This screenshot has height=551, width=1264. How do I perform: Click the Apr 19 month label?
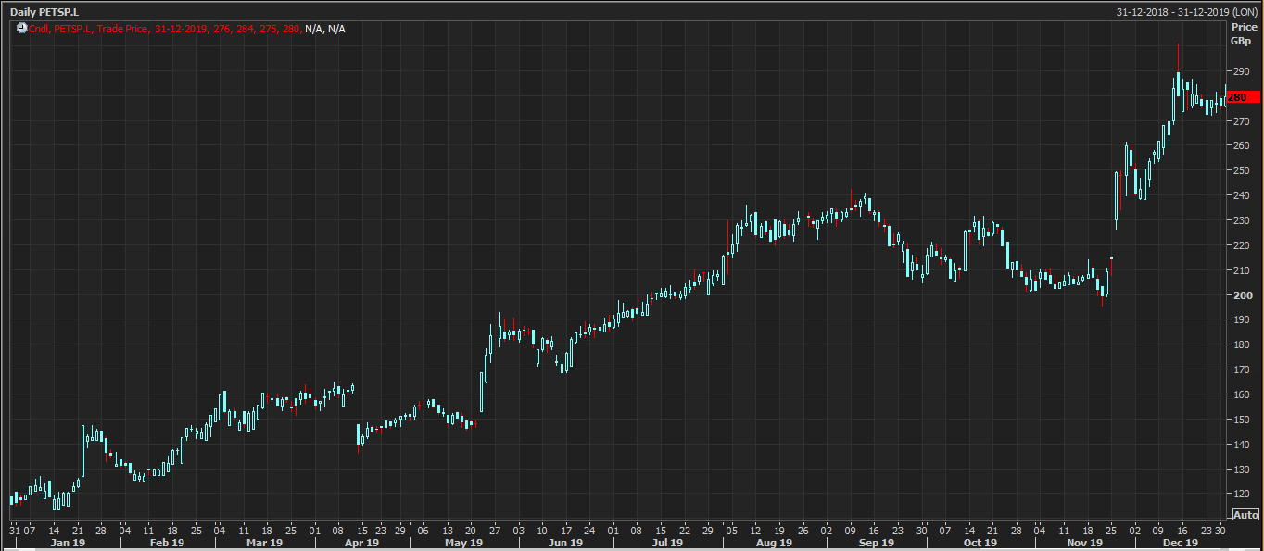click(x=361, y=544)
